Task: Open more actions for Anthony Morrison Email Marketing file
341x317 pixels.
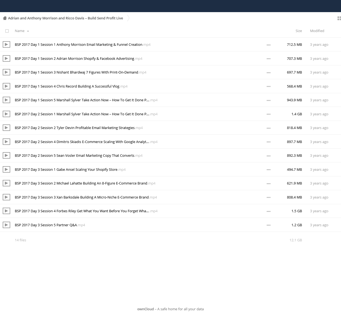Action: pos(269,45)
